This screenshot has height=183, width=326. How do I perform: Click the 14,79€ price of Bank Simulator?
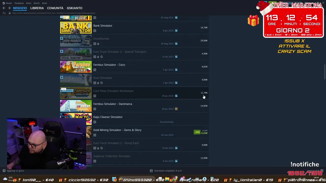[x=204, y=28]
